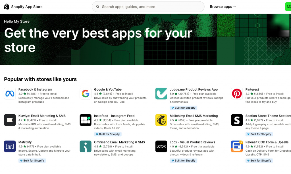
Task: Select the Loox app icon
Action: tap(161, 146)
